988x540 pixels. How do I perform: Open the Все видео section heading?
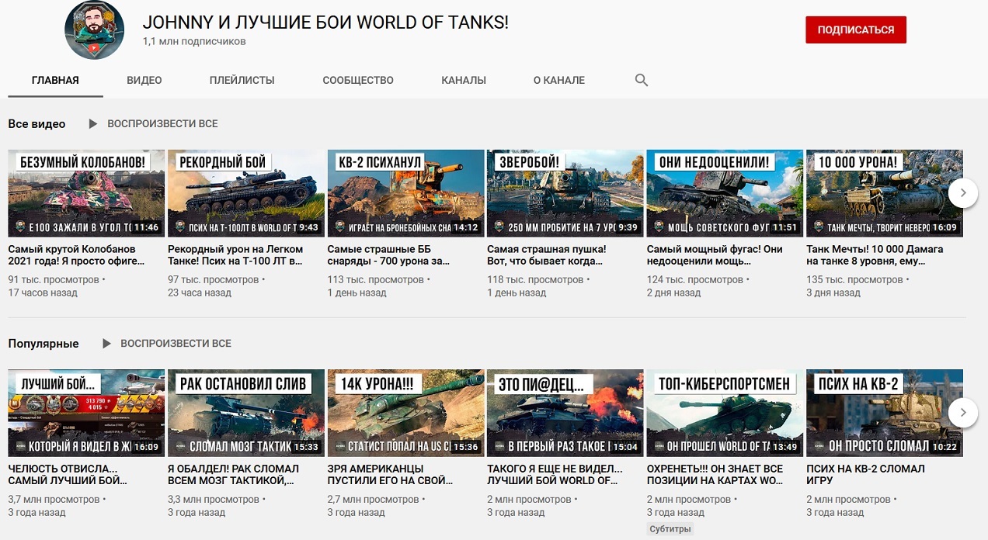click(37, 123)
